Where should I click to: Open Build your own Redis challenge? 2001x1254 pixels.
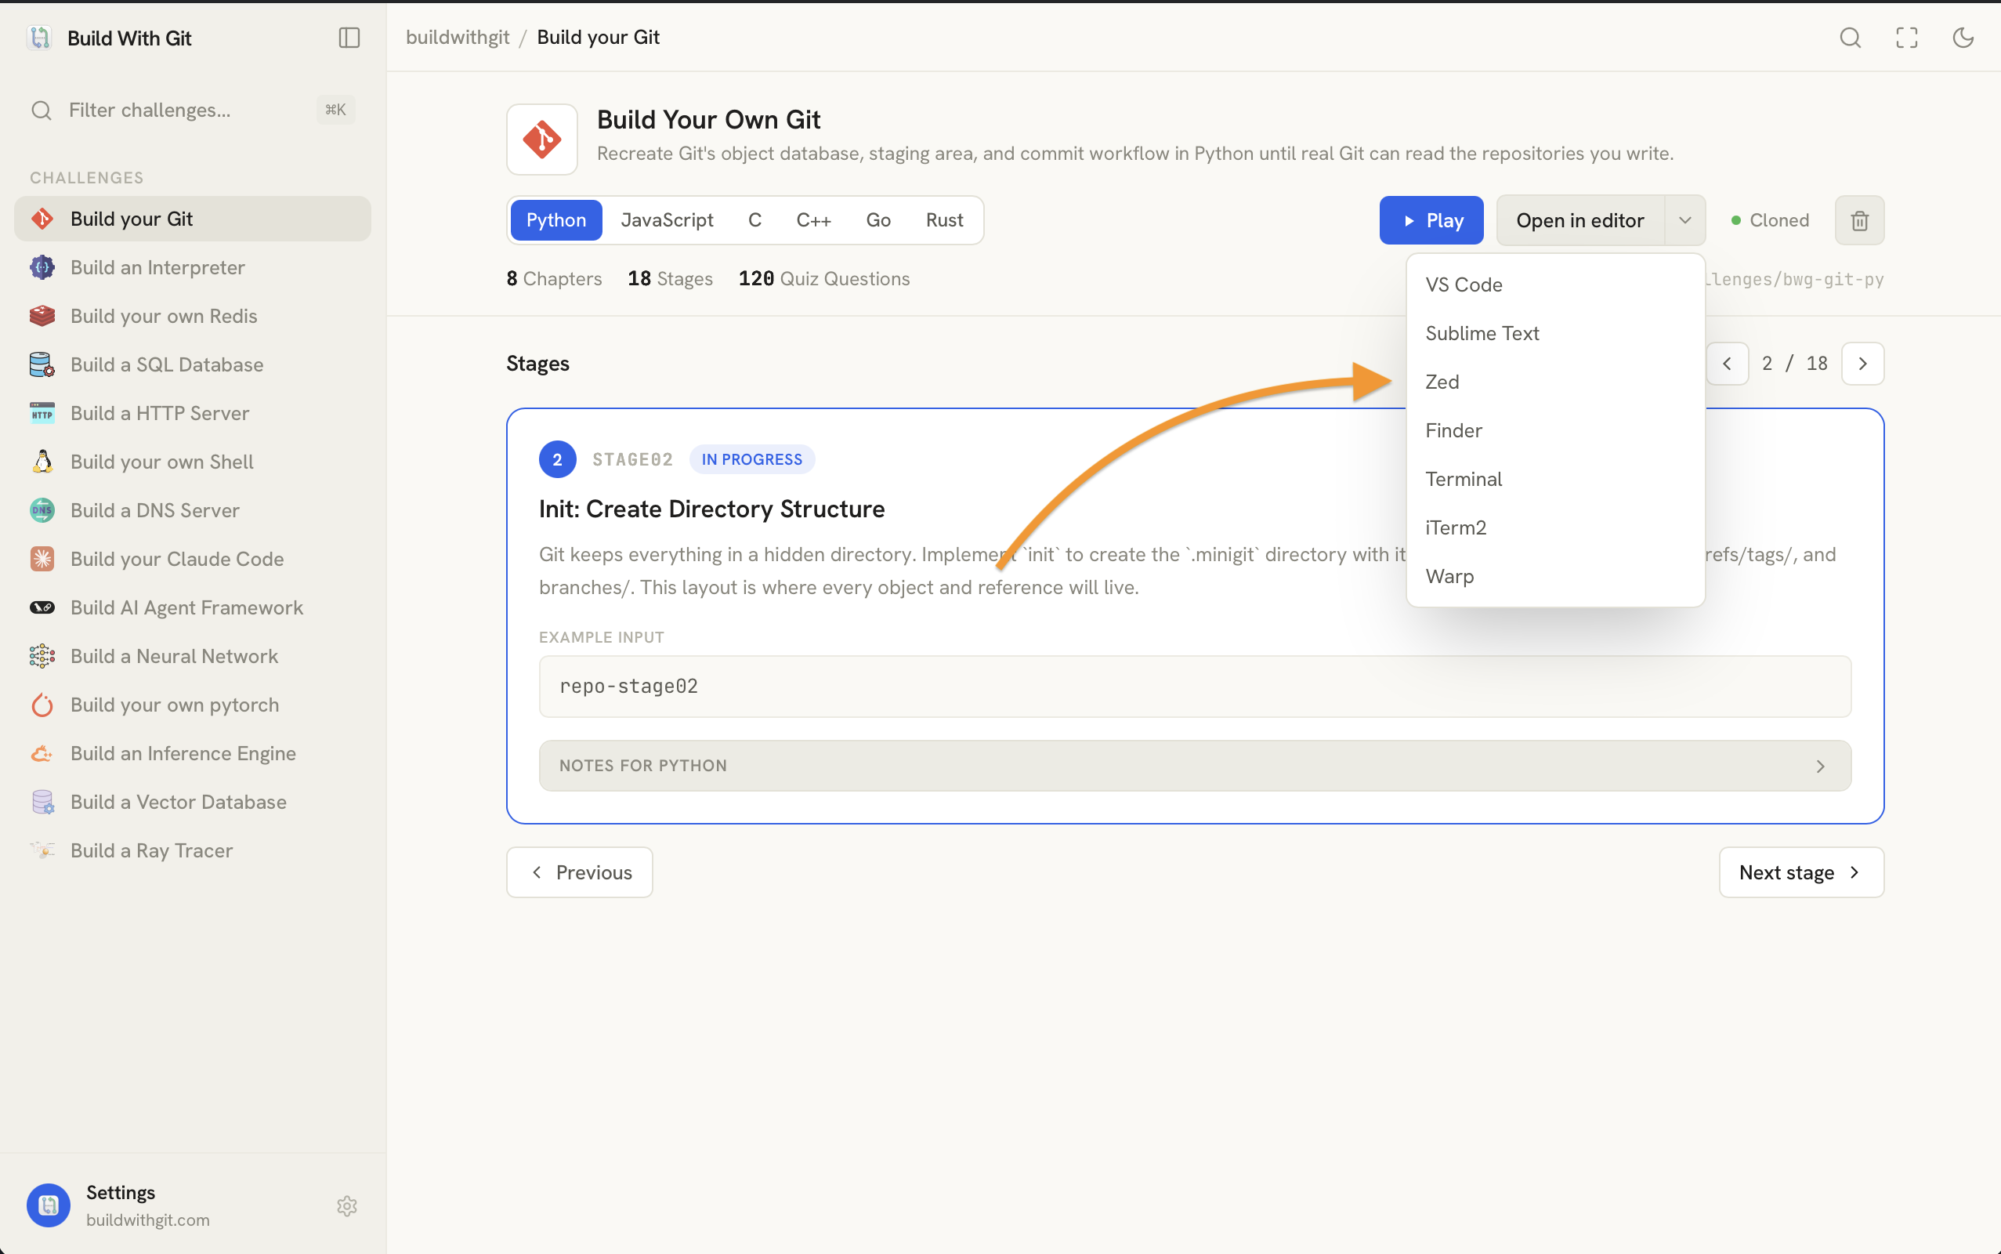192,316
